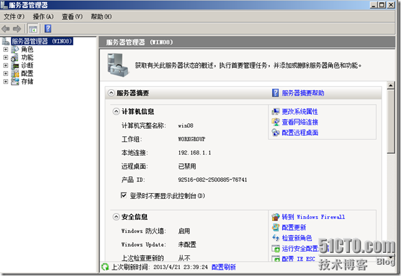Click the firewall status 启用
401x276 pixels.
pos(184,231)
